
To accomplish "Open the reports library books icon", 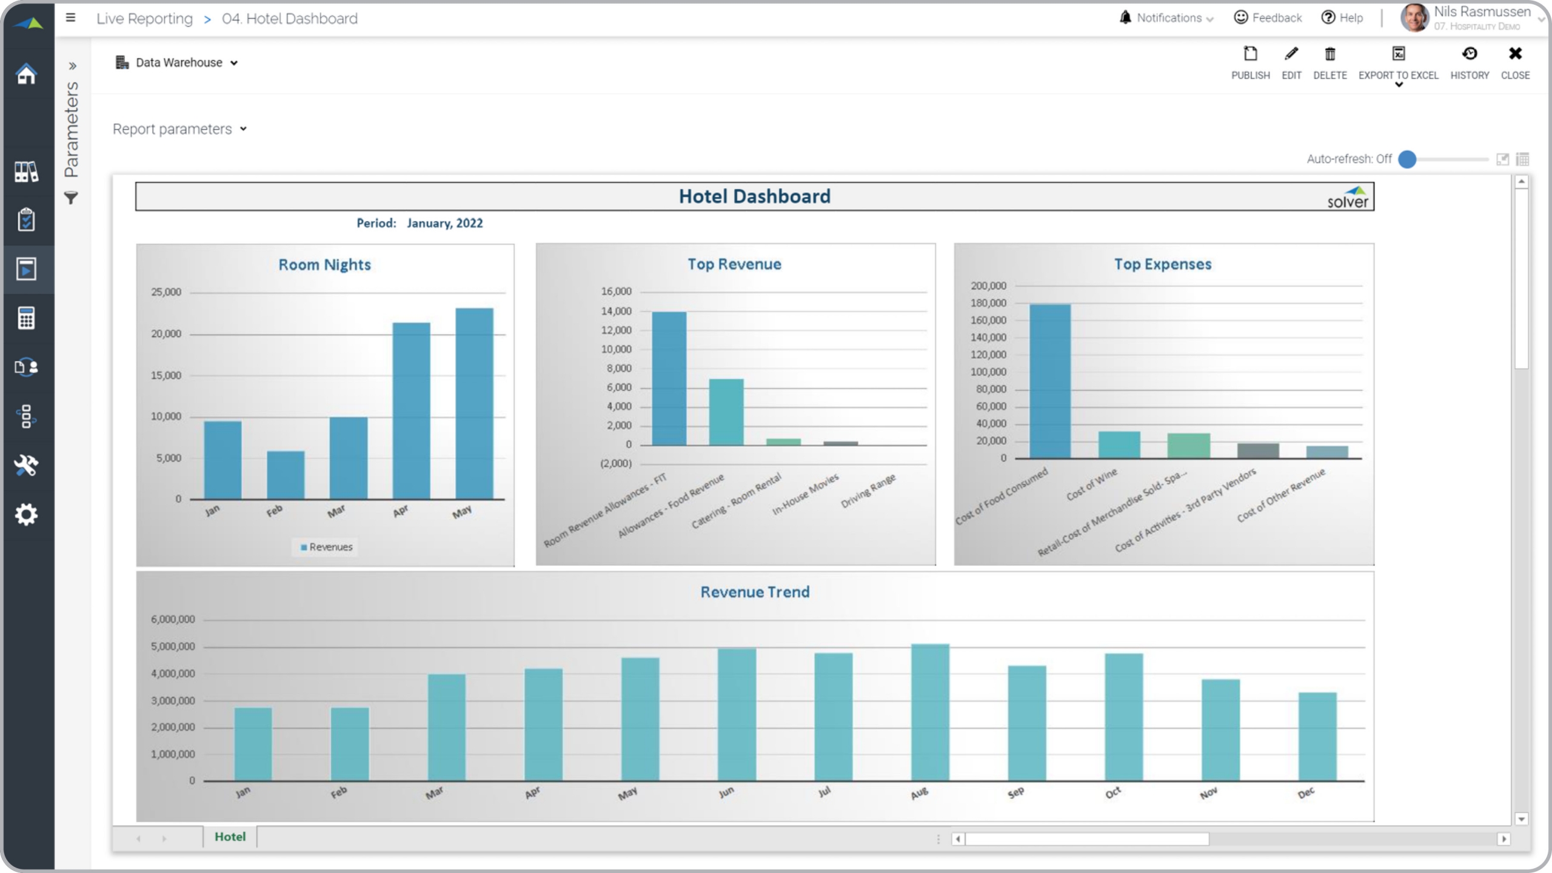I will (x=26, y=172).
